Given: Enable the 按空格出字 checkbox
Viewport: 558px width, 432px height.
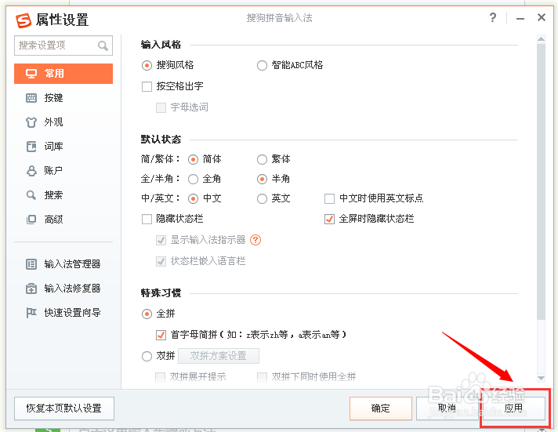Looking at the screenshot, I should tap(147, 86).
